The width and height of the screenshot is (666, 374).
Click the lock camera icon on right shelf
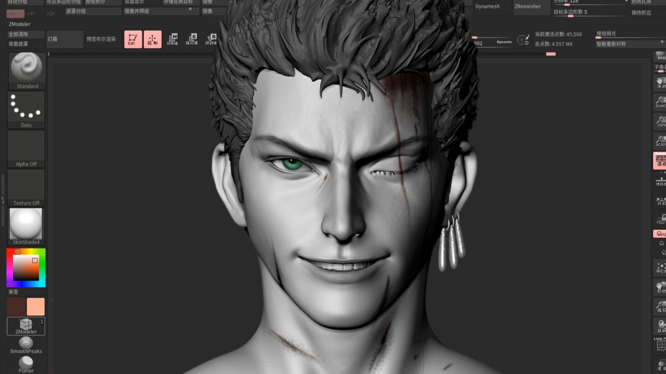661,220
